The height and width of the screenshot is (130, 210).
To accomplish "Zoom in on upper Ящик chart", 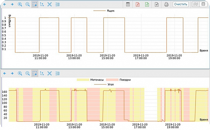I will [20, 4].
